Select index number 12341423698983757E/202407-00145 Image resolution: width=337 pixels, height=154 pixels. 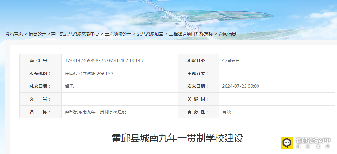coord(104,61)
